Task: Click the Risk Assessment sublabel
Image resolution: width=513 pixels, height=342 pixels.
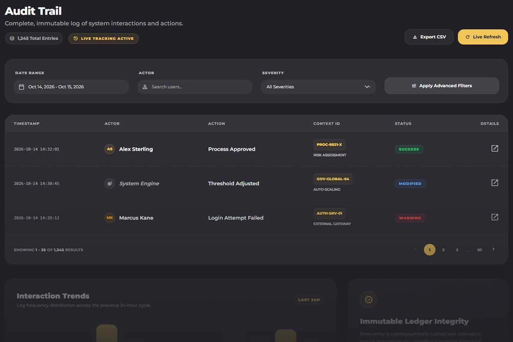Action: [x=330, y=155]
